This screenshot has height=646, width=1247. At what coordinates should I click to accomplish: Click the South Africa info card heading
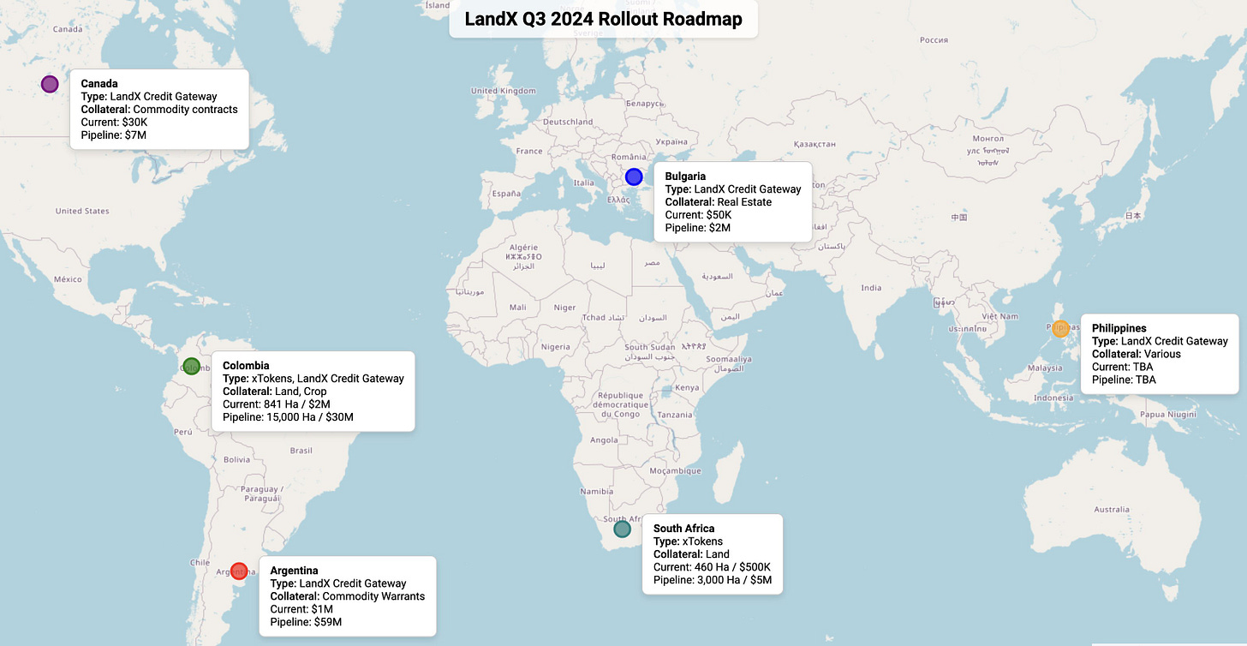[x=683, y=529]
